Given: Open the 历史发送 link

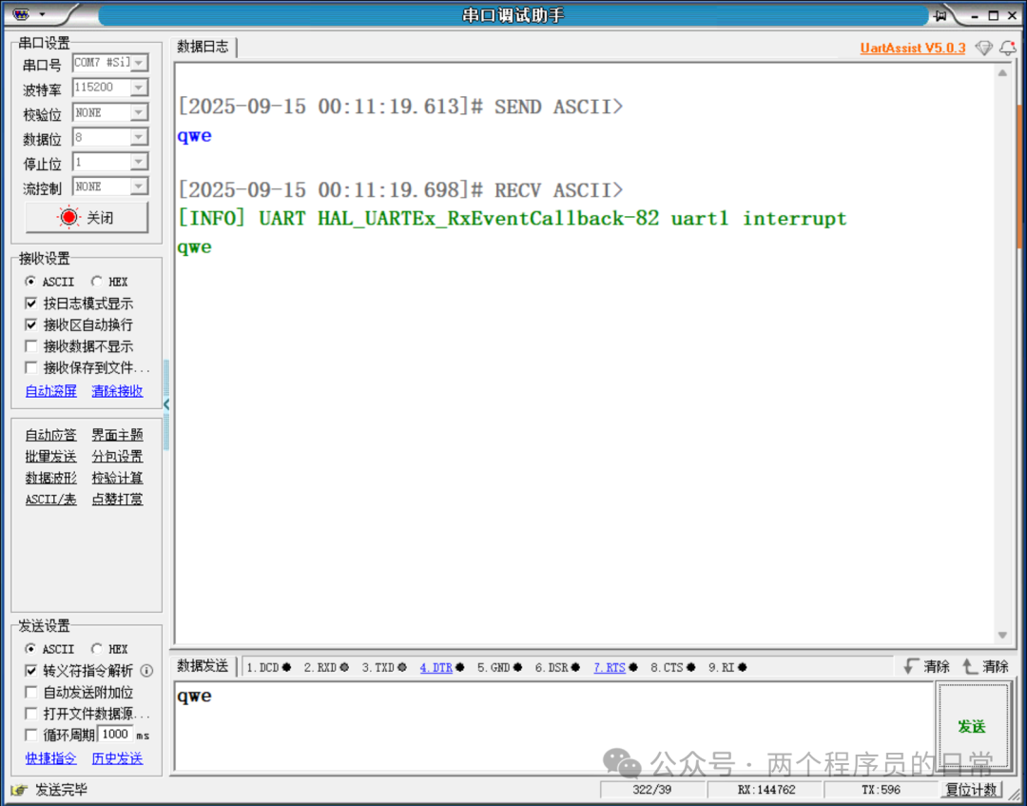Looking at the screenshot, I should (x=117, y=758).
